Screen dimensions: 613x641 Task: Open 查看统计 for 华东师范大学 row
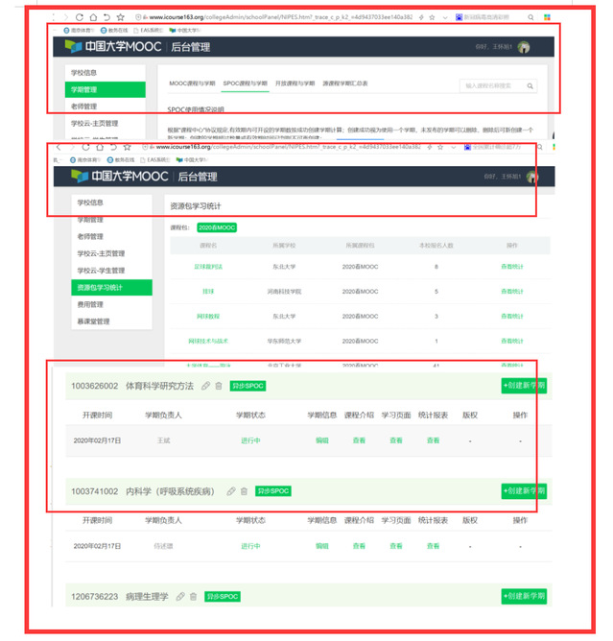coord(512,341)
